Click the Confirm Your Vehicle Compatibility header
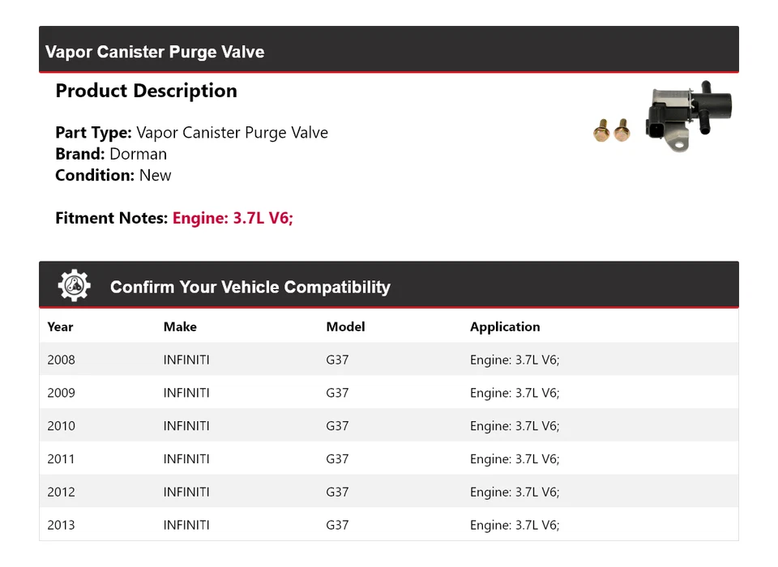 coord(250,288)
